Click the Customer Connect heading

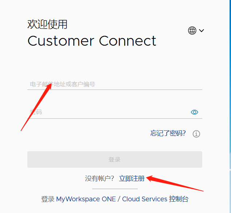(92, 41)
